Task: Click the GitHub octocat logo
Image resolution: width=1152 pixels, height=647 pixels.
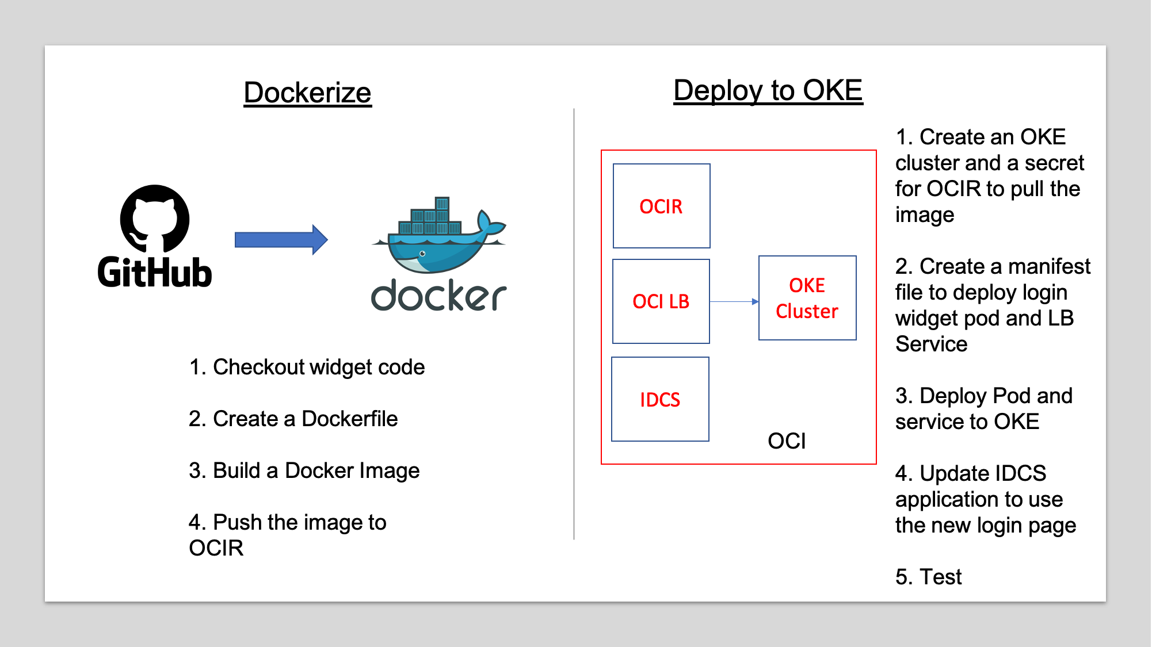Action: (154, 219)
